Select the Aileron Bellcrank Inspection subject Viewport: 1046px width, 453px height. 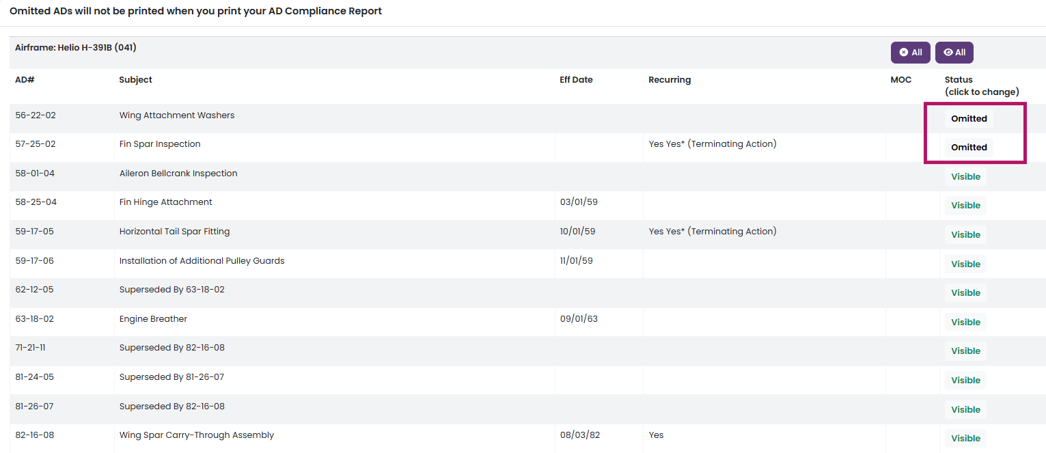click(x=178, y=174)
